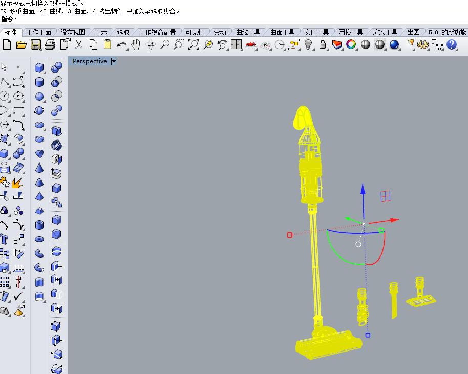Click the Zoom window icon

(x=179, y=44)
